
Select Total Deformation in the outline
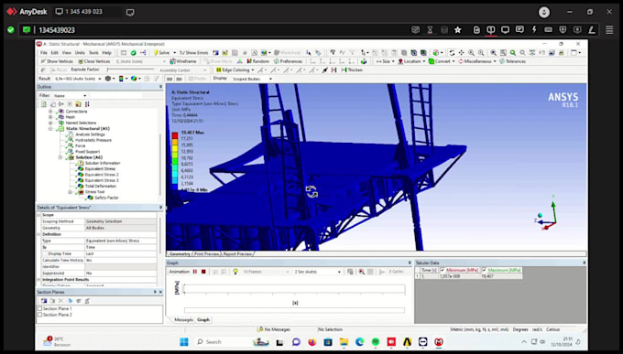[101, 186]
